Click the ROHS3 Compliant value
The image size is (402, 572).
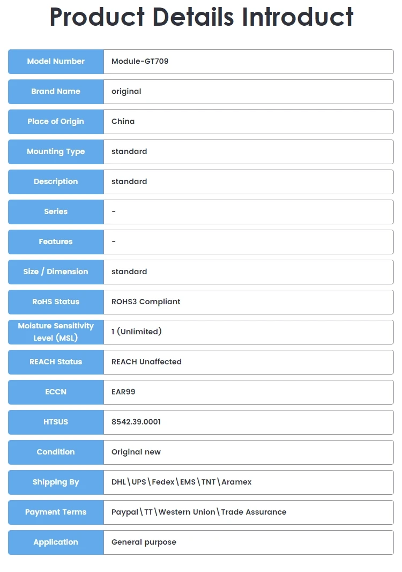146,302
